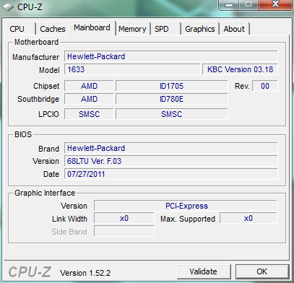Click the empty Side Band field

pos(124,231)
